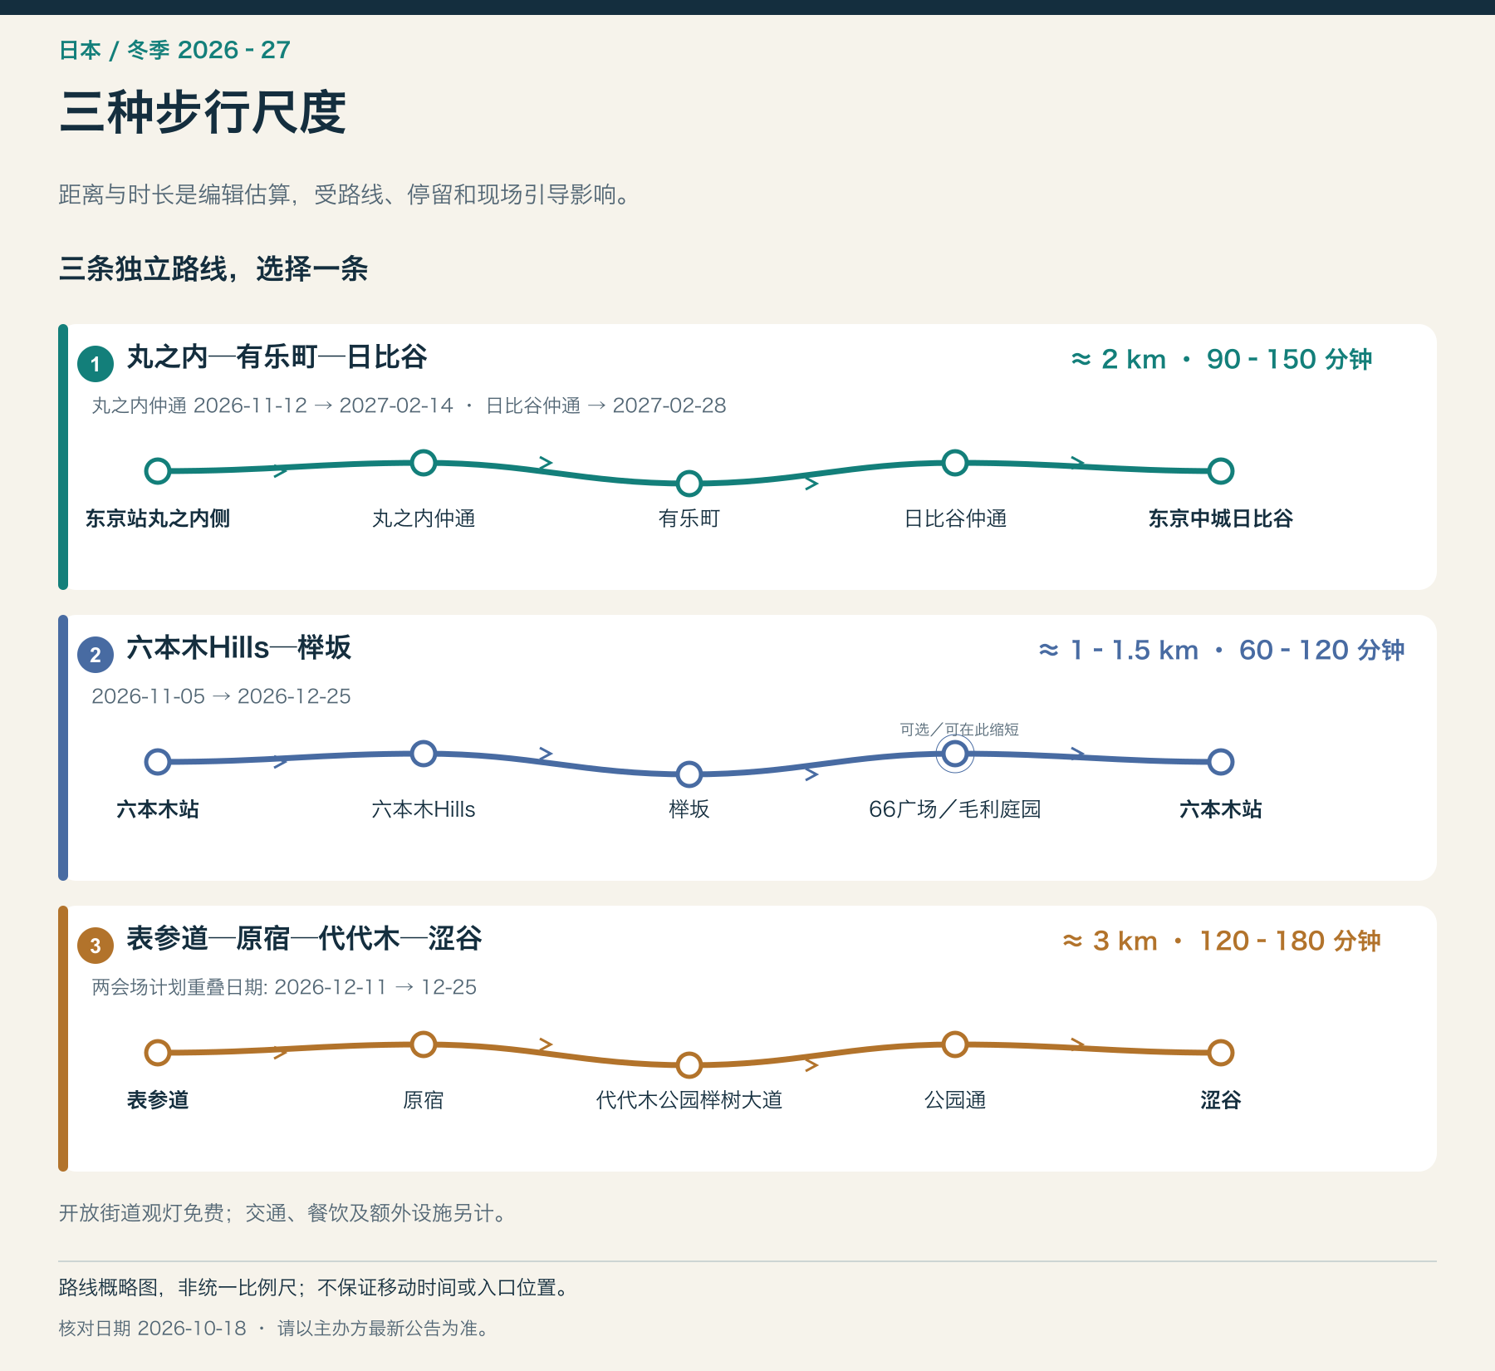Click the 两会场计划重叠日期 date line

(x=284, y=987)
